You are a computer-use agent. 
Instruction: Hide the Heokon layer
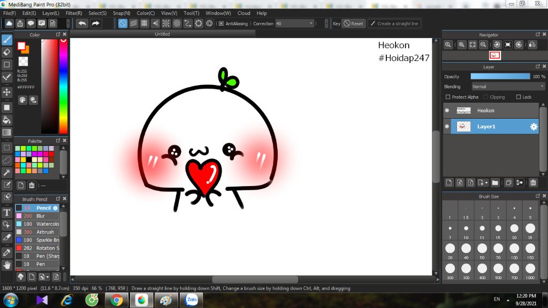447,110
